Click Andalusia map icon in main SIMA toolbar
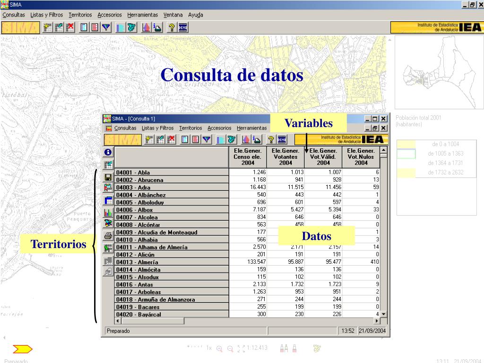 (x=132, y=27)
